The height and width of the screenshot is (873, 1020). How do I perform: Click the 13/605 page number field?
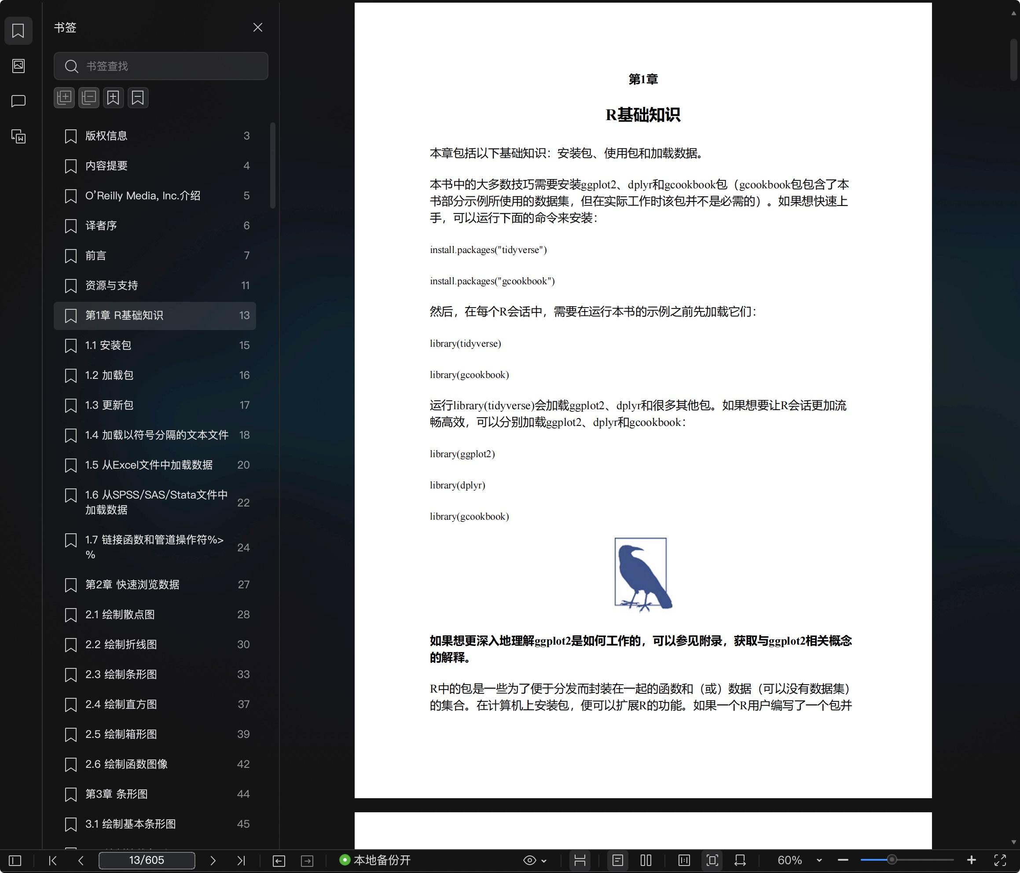(x=147, y=861)
